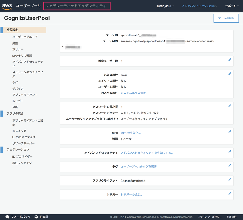Viewport: 243px width, 220px height.
Task: Open トリガー in the sidebar
Action: coord(18,101)
